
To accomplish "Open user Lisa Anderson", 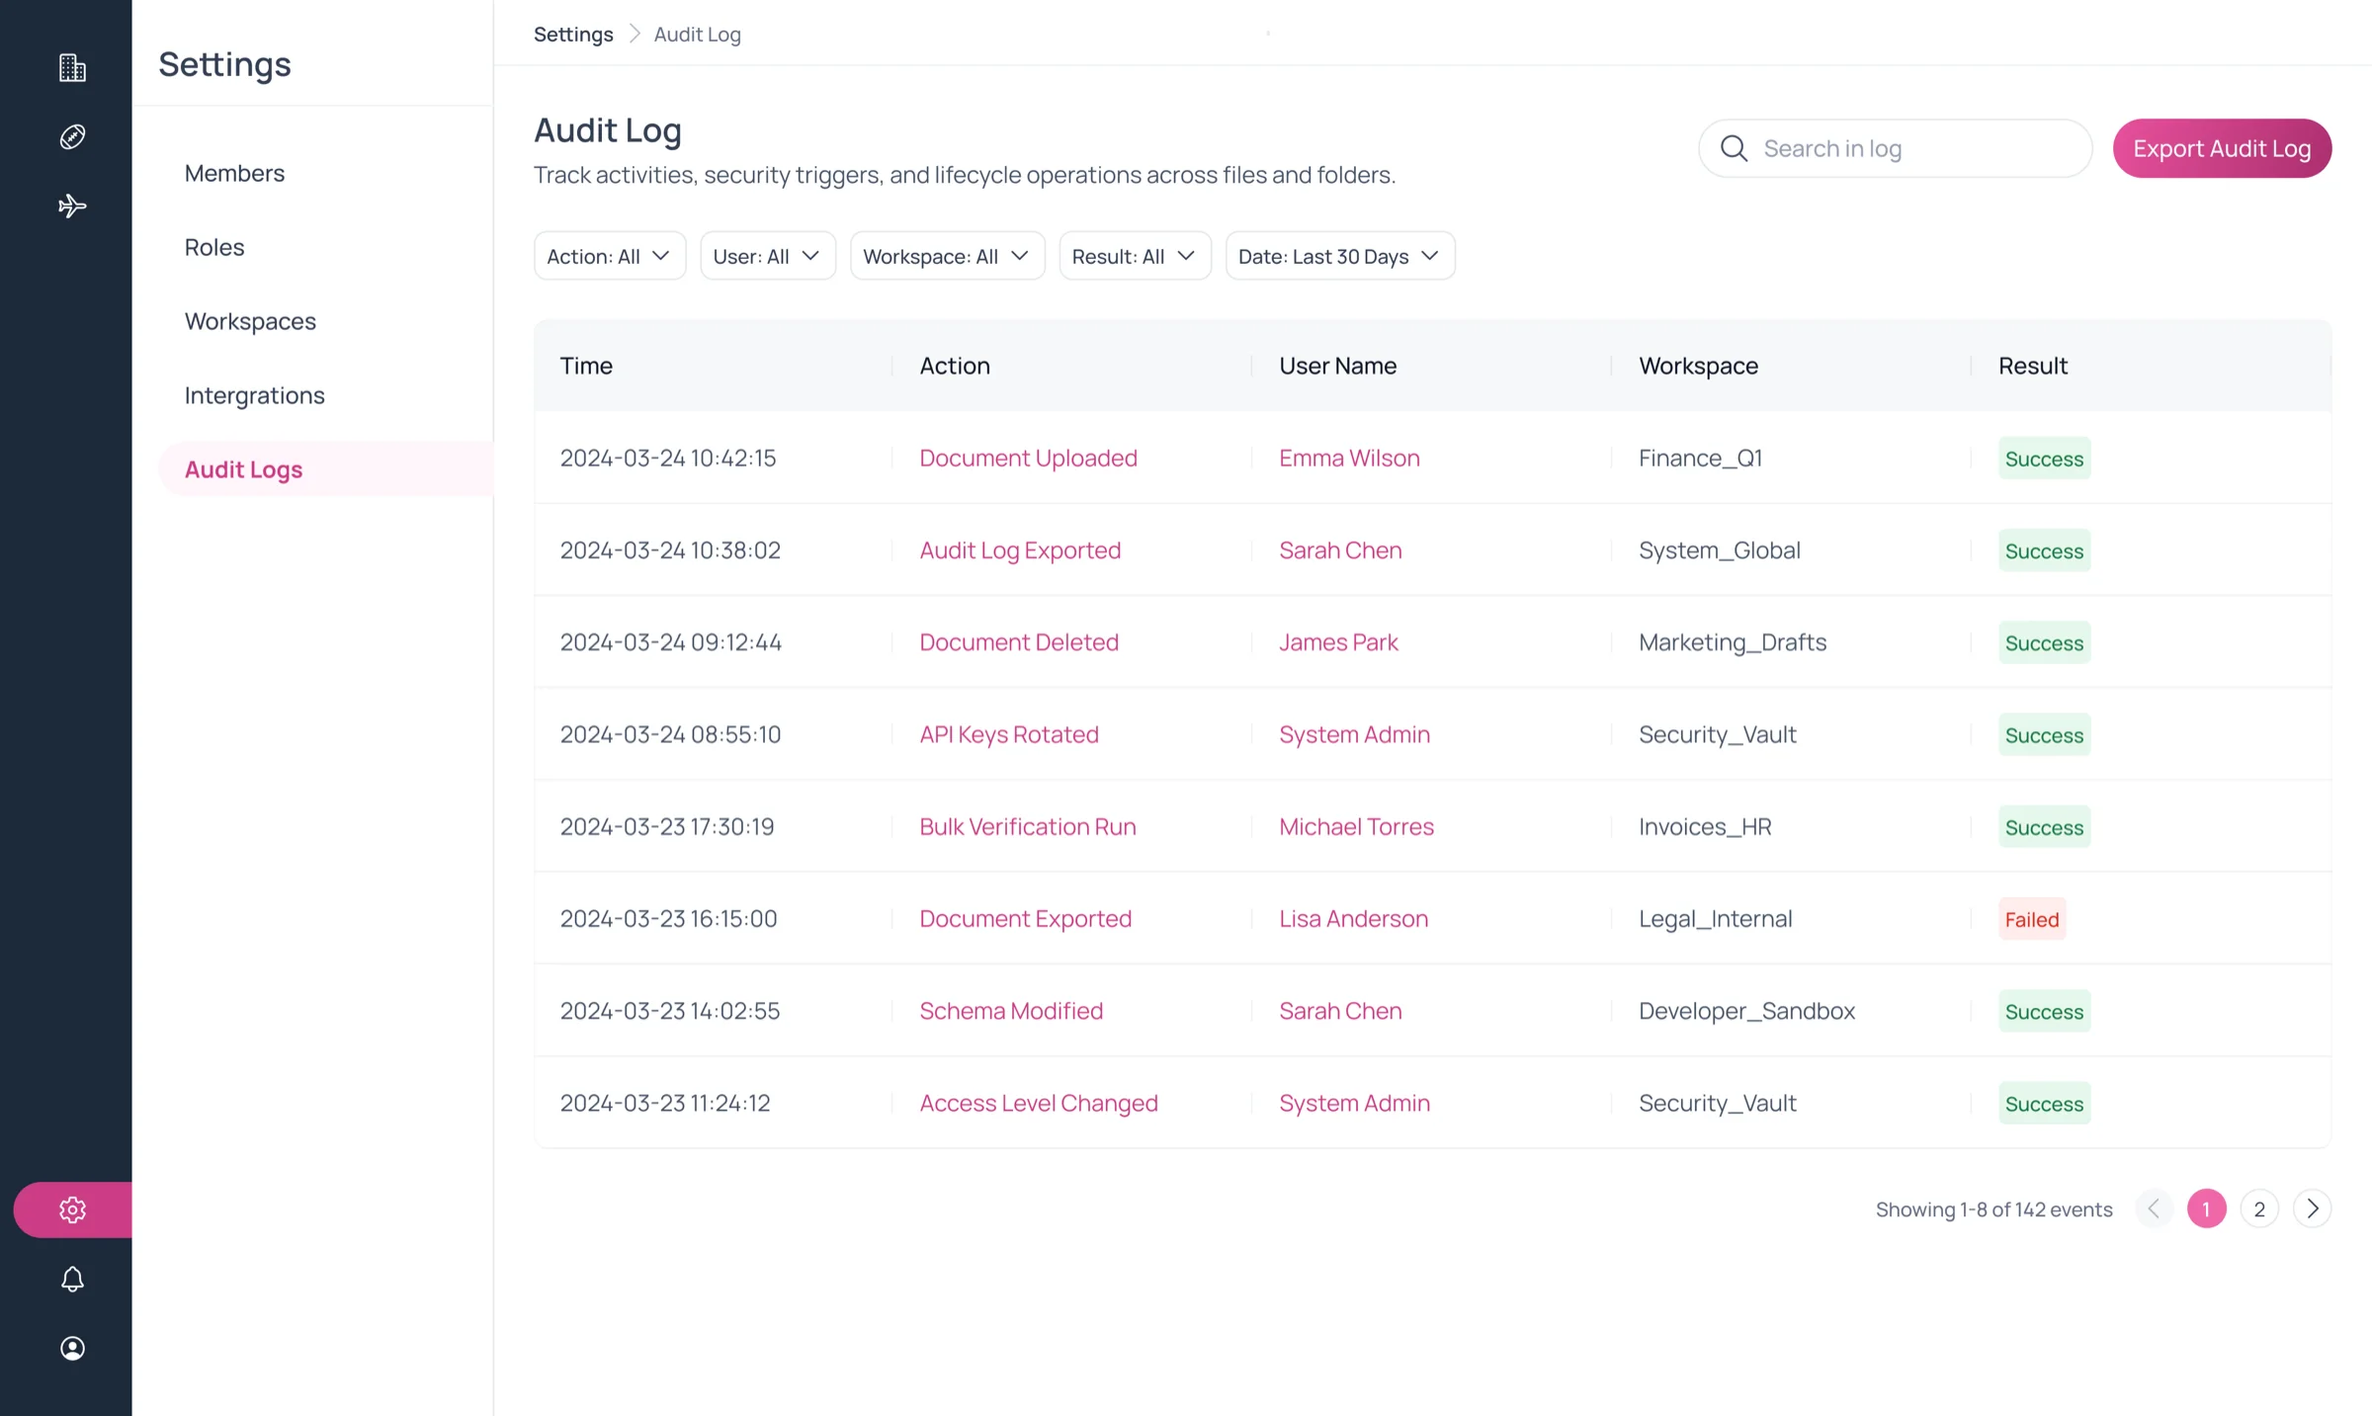I will (x=1353, y=918).
